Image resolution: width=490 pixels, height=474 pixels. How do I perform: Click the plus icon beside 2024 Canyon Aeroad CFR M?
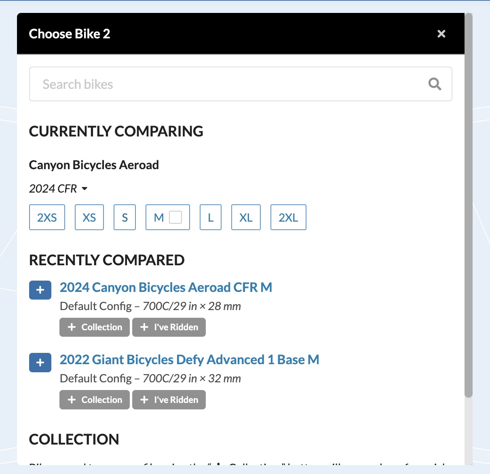click(x=40, y=289)
